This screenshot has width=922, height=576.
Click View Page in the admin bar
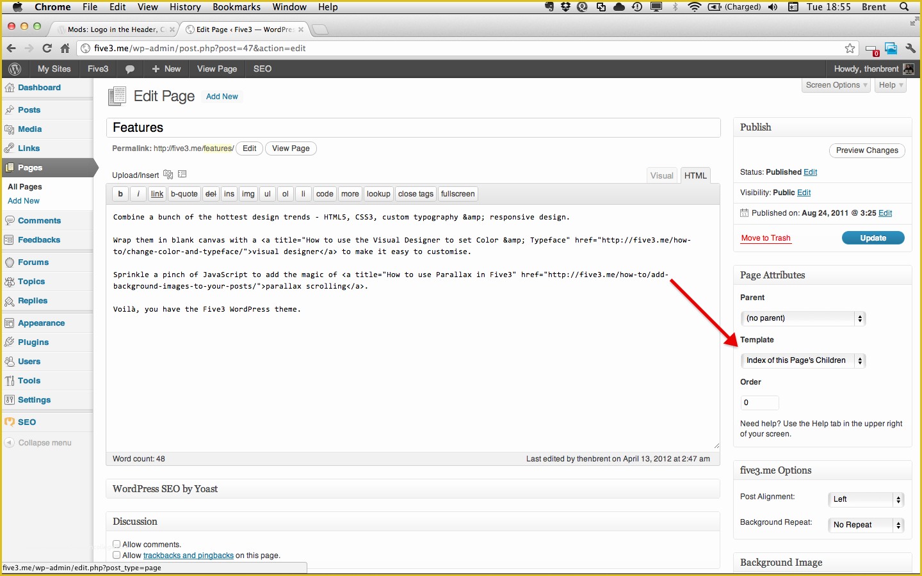coord(217,69)
